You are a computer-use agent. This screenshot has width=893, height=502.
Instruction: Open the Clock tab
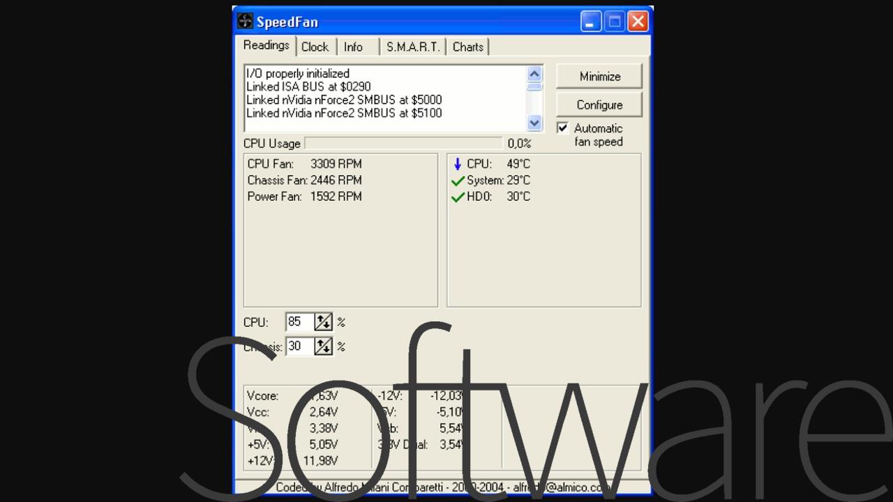pos(315,47)
